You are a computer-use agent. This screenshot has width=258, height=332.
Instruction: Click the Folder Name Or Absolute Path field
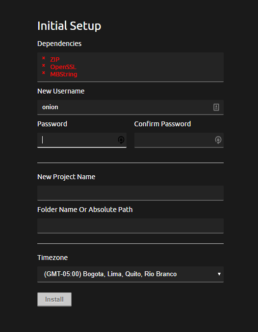point(130,226)
